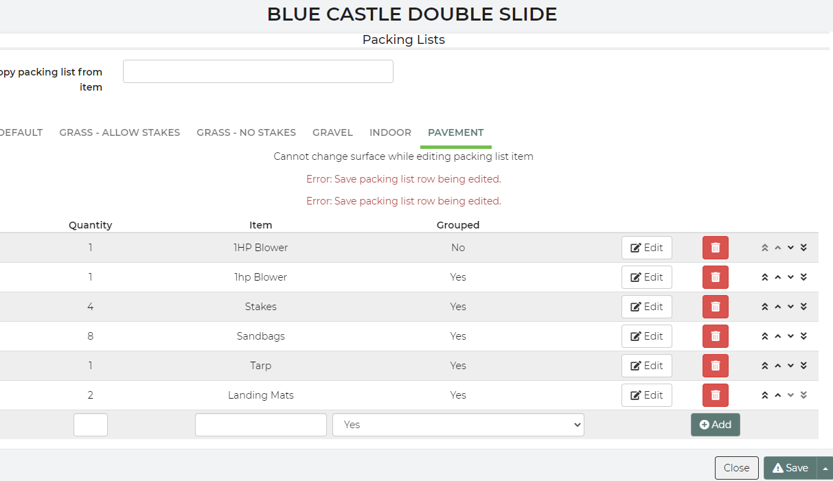Move Stakes row up one position
The image size is (833, 481).
tap(777, 307)
